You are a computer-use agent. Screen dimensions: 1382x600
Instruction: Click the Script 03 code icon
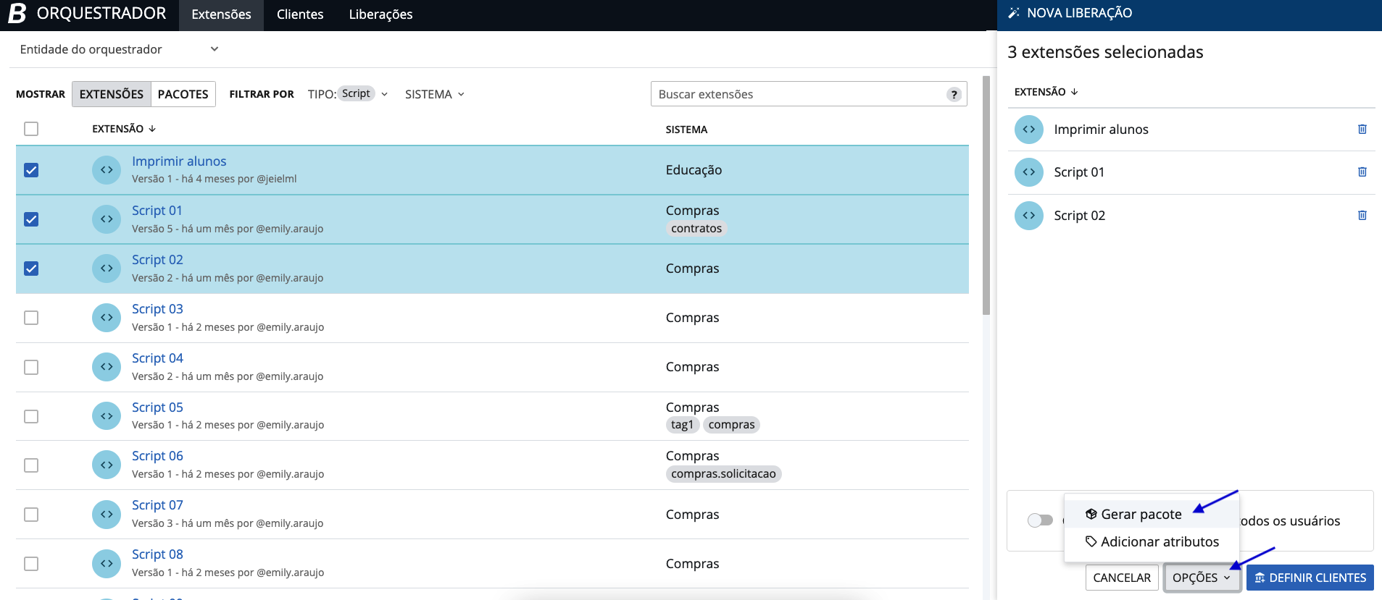tap(107, 318)
